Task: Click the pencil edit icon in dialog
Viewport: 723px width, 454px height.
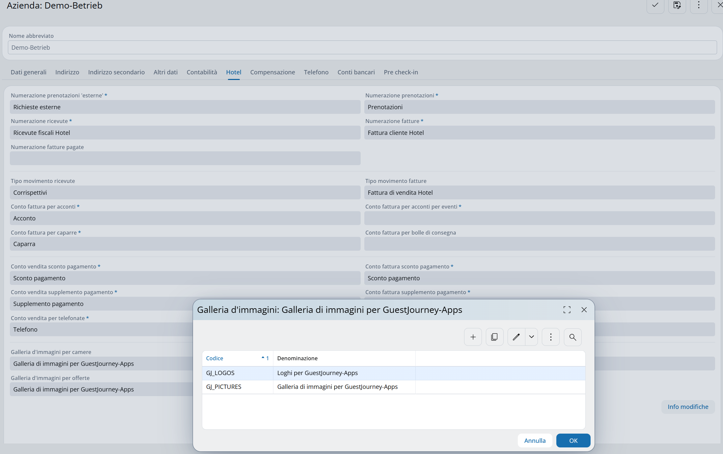Action: [516, 337]
